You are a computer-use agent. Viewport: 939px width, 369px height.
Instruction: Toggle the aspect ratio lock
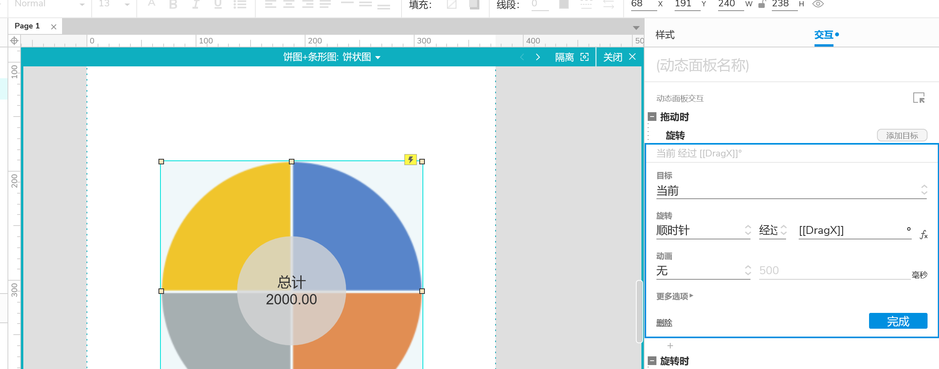[762, 4]
